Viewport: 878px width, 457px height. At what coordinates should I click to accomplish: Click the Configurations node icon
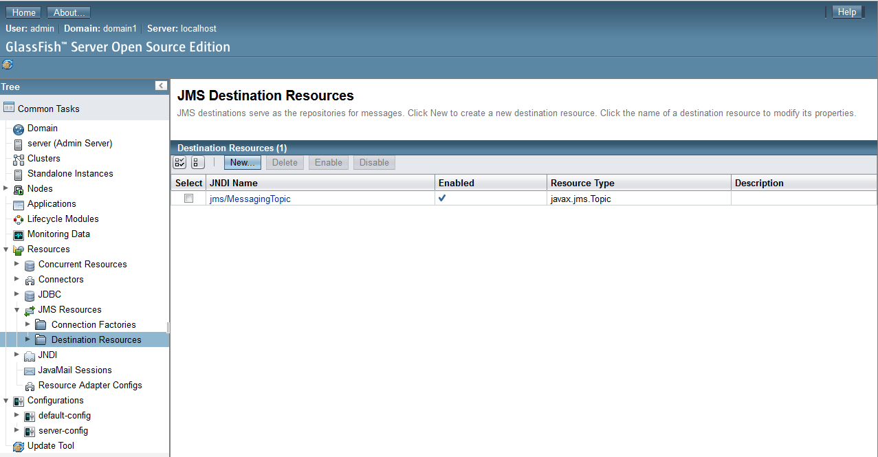19,401
